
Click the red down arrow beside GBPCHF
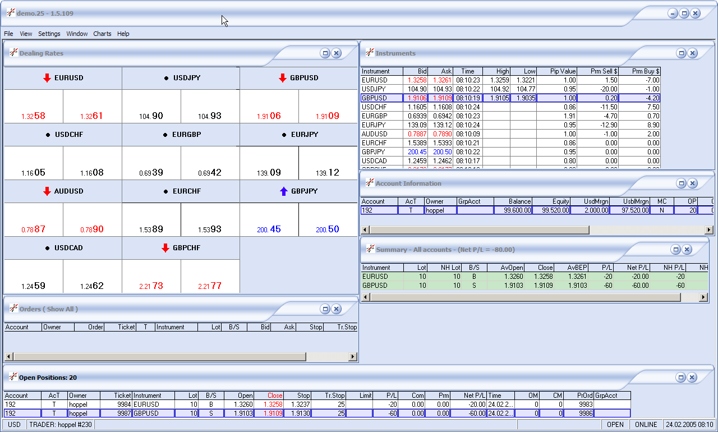point(165,248)
